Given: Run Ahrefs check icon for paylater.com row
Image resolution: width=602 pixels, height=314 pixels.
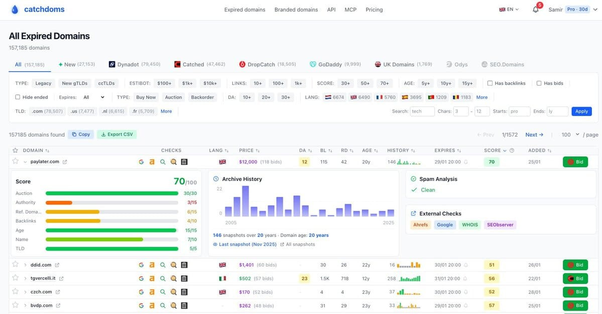Looking at the screenshot, I should 152,162.
